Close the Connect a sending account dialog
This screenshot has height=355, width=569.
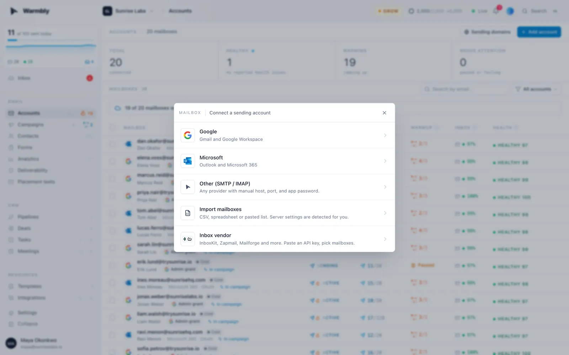pyautogui.click(x=384, y=113)
